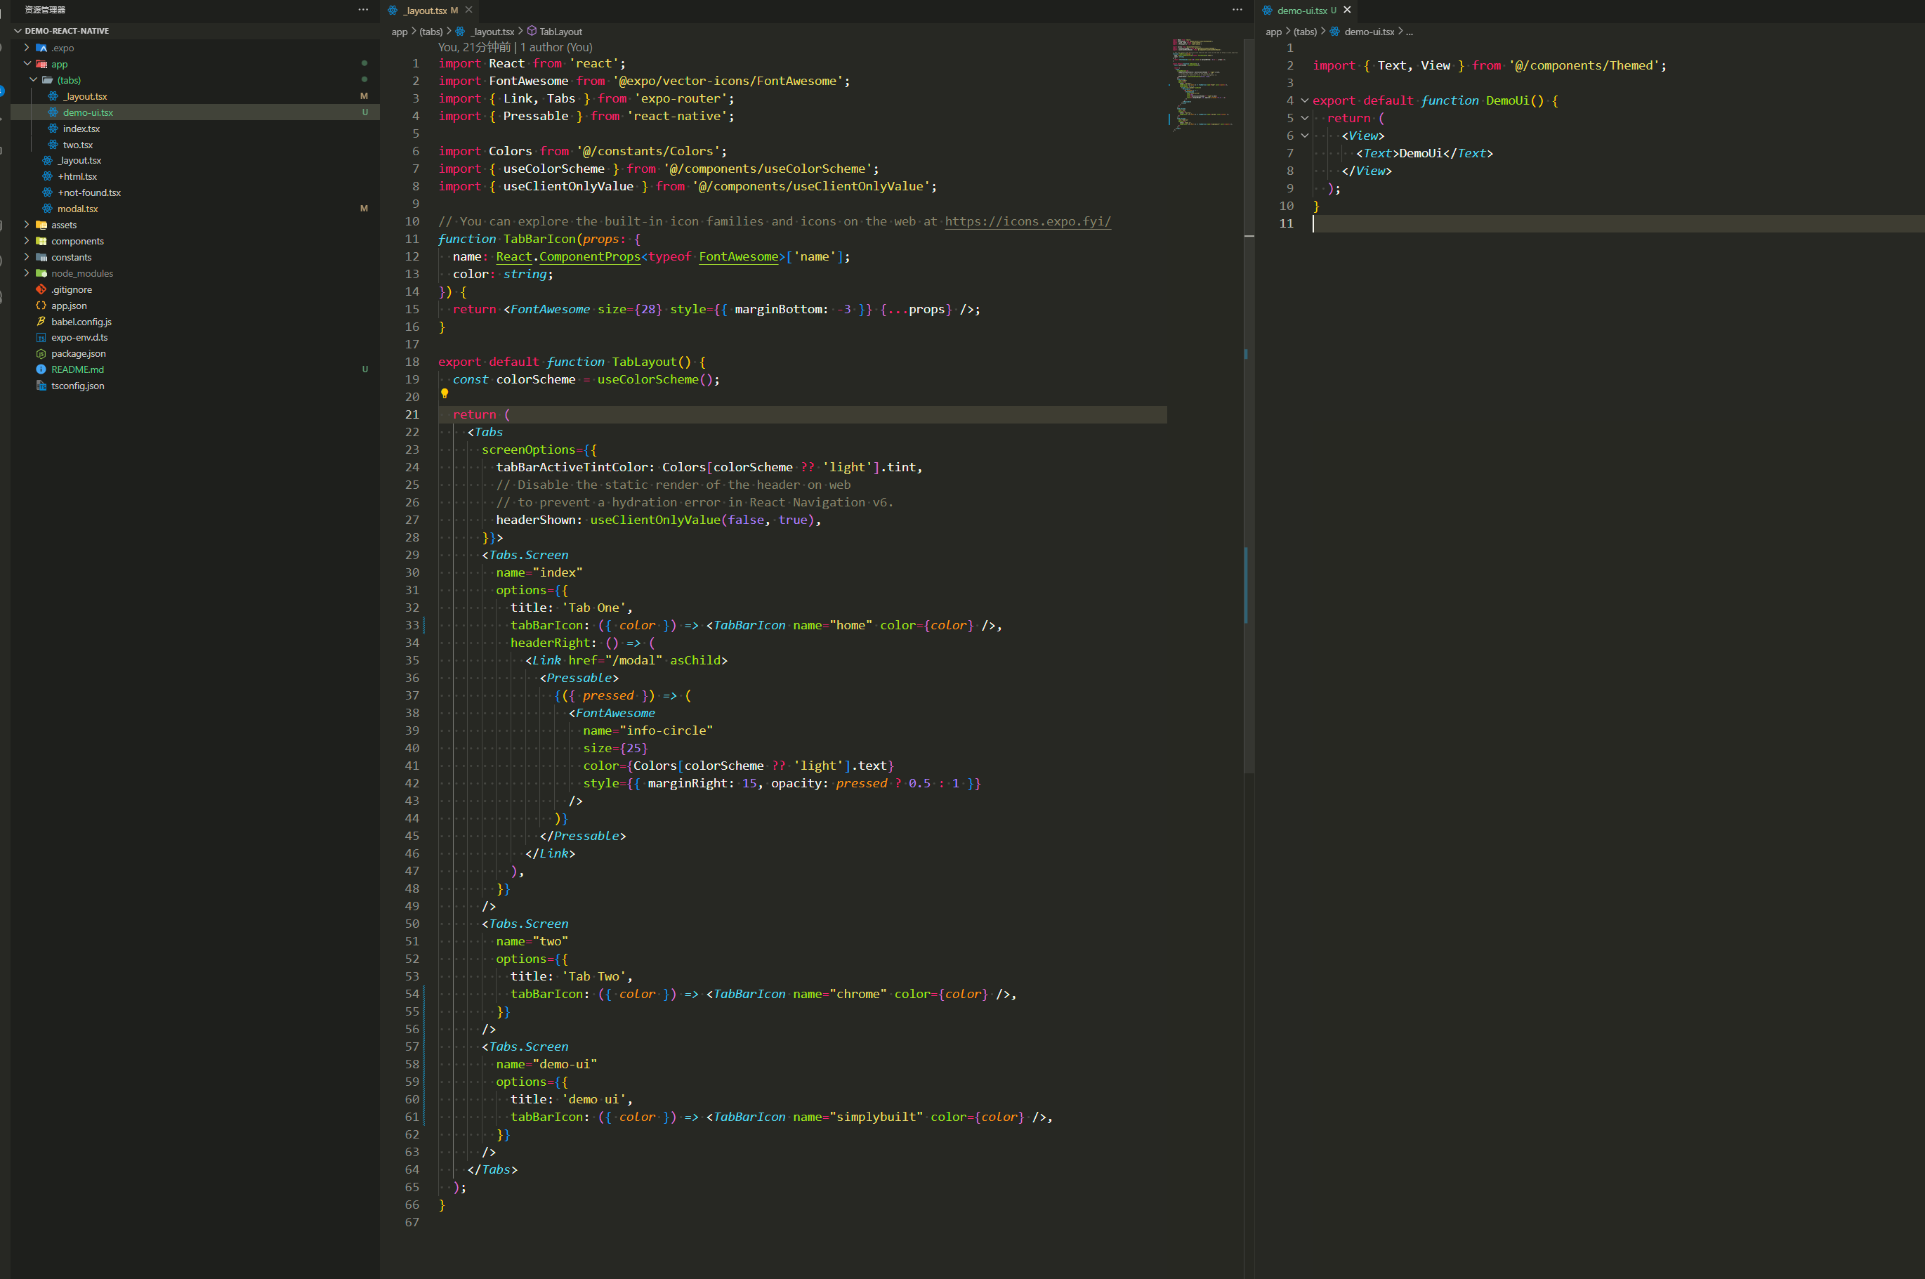This screenshot has width=1925, height=1279.
Task: Click TabLayout in the breadcrumb
Action: point(560,32)
